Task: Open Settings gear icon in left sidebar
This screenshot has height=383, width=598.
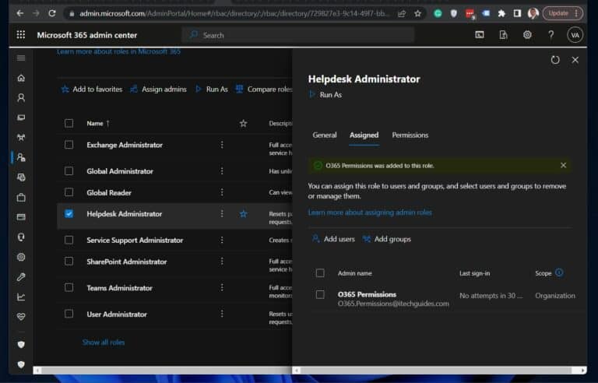Action: pos(21,257)
